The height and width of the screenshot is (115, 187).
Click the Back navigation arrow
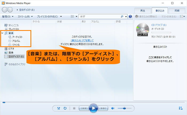5,10
